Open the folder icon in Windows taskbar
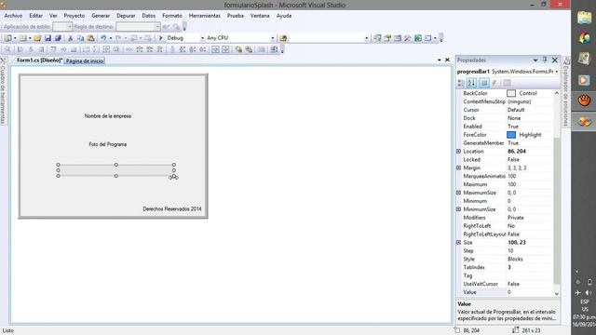The width and height of the screenshot is (596, 335). (x=584, y=18)
